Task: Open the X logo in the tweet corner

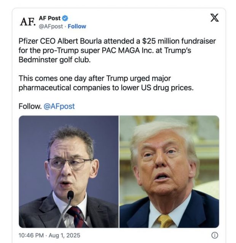Action: point(214,17)
